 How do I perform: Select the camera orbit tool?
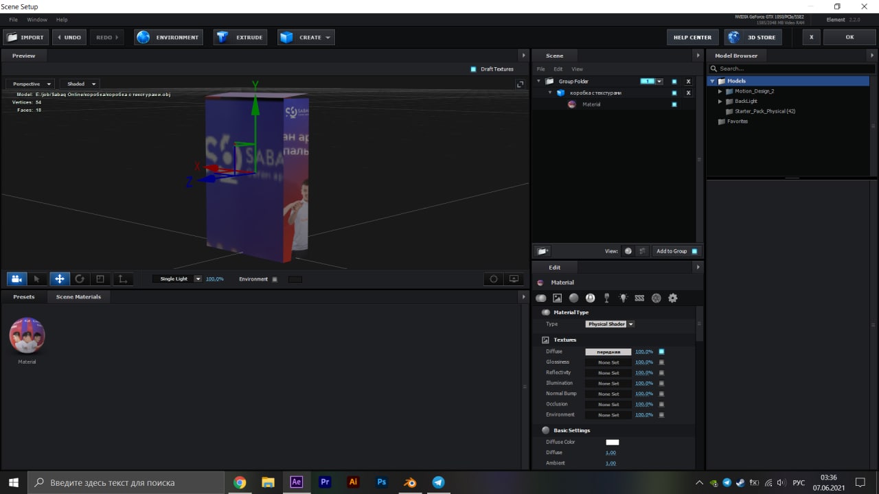16,279
